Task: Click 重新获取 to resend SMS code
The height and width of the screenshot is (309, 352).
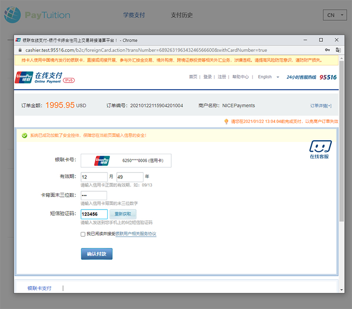Action: point(122,214)
